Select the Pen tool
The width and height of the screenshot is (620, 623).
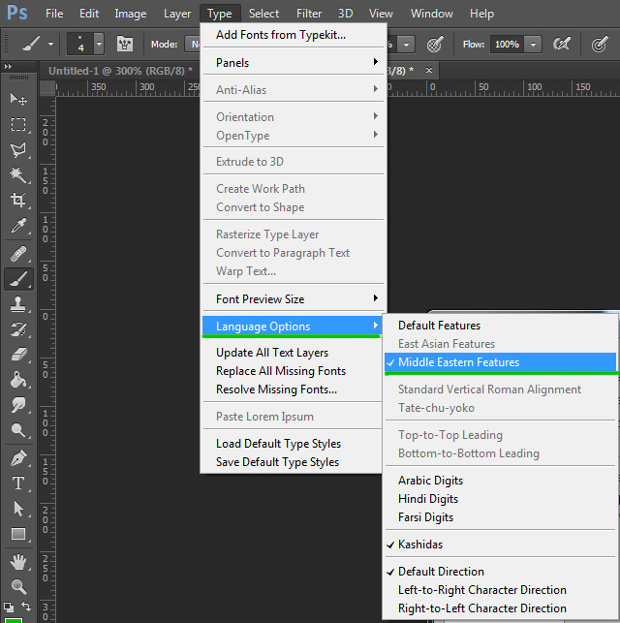(18, 458)
